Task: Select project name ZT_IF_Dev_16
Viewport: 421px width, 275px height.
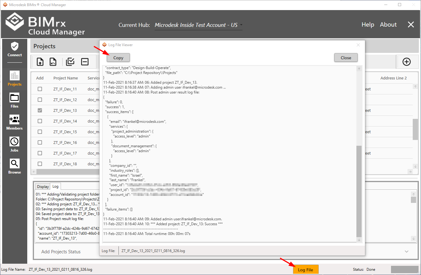Action: tap(65, 142)
